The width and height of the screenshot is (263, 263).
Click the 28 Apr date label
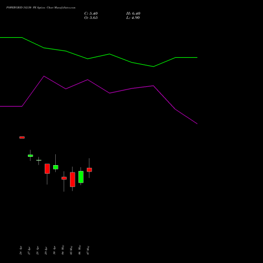pyautogui.click(x=37, y=250)
